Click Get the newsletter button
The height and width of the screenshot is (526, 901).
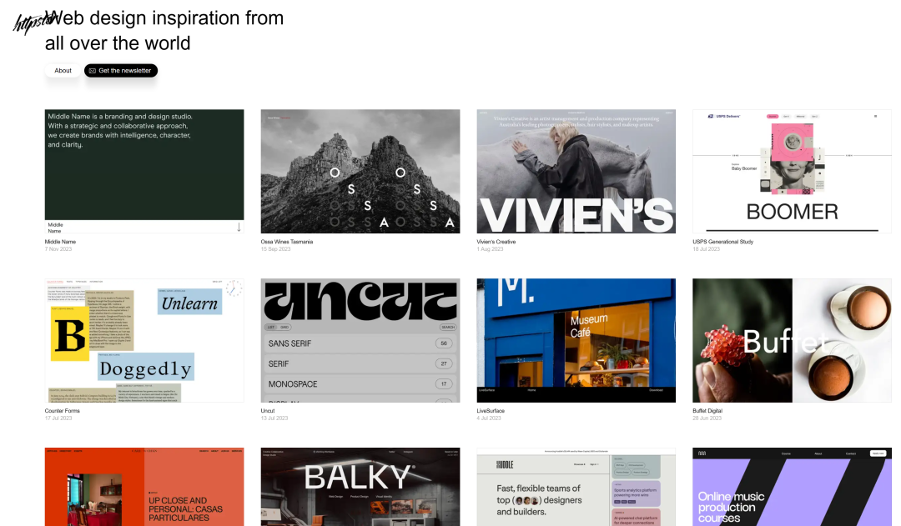coord(121,71)
